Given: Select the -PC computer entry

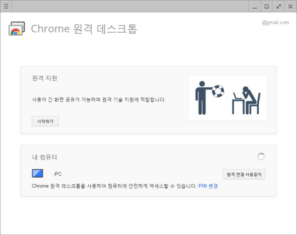Looking at the screenshot, I should pos(57,174).
